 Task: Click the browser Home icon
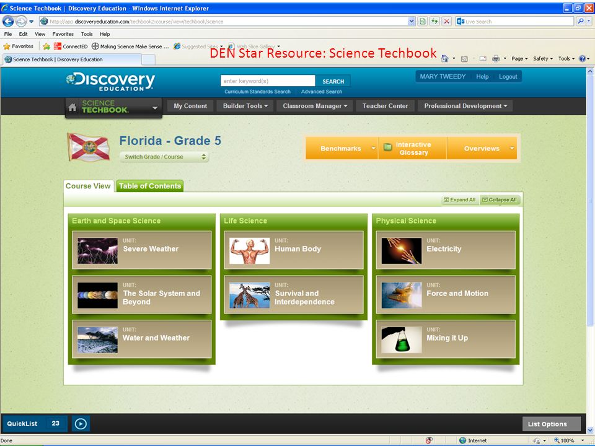coord(445,58)
